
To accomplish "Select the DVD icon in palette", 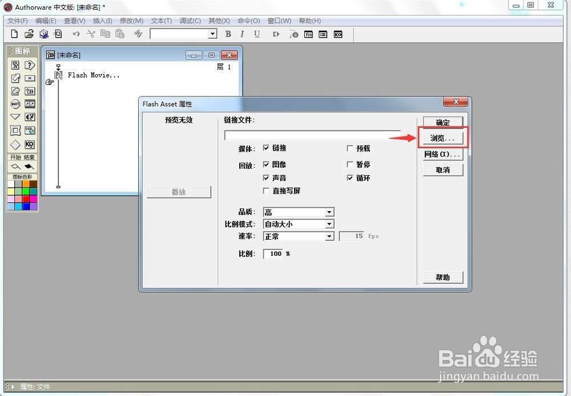I will 30,130.
